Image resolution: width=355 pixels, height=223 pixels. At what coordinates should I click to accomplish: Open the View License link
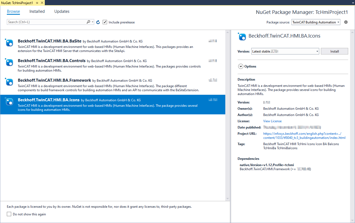tap(272, 121)
